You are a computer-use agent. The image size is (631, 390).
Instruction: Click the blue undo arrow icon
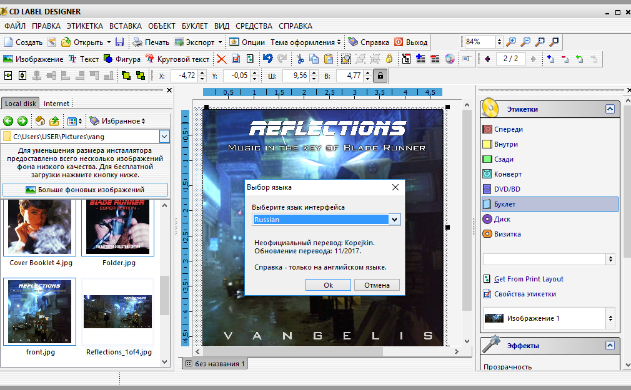coord(267,59)
